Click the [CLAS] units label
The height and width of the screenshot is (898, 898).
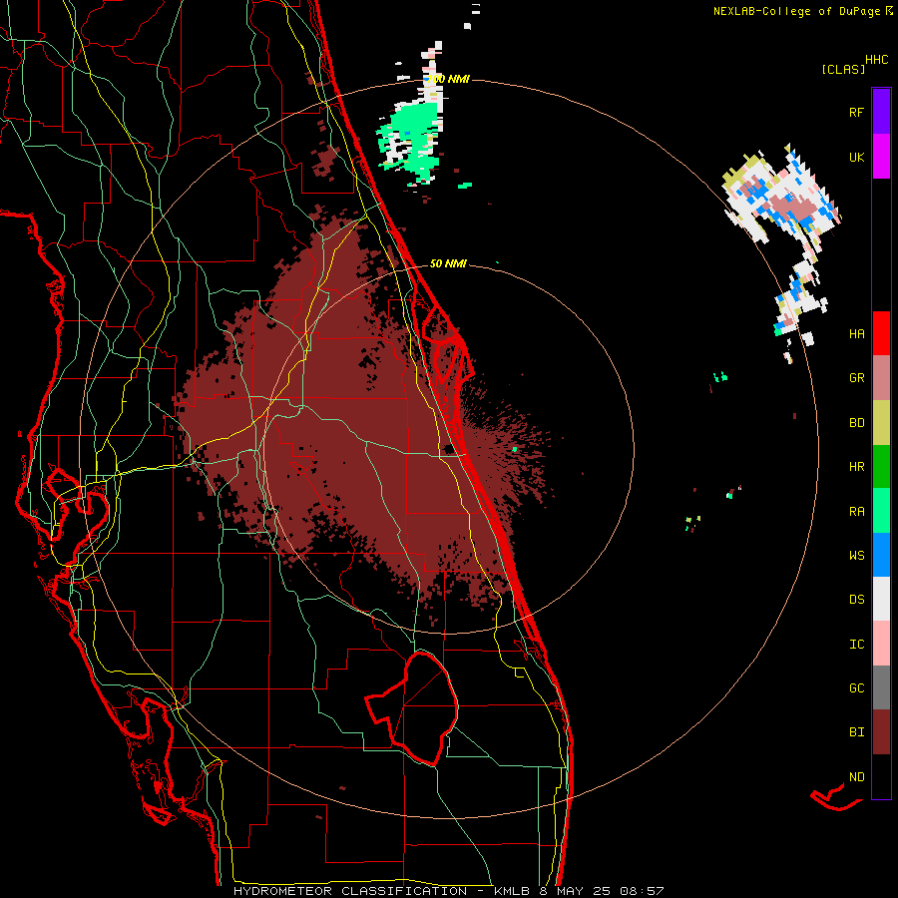(843, 69)
